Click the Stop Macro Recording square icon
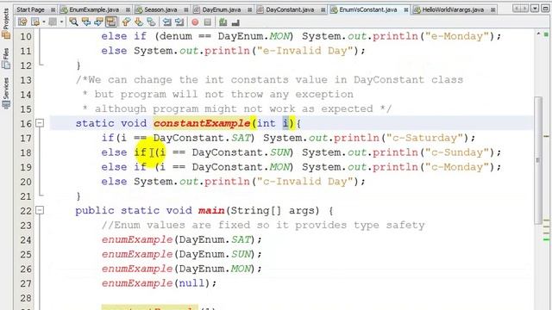The image size is (552, 310). pyautogui.click(x=208, y=22)
